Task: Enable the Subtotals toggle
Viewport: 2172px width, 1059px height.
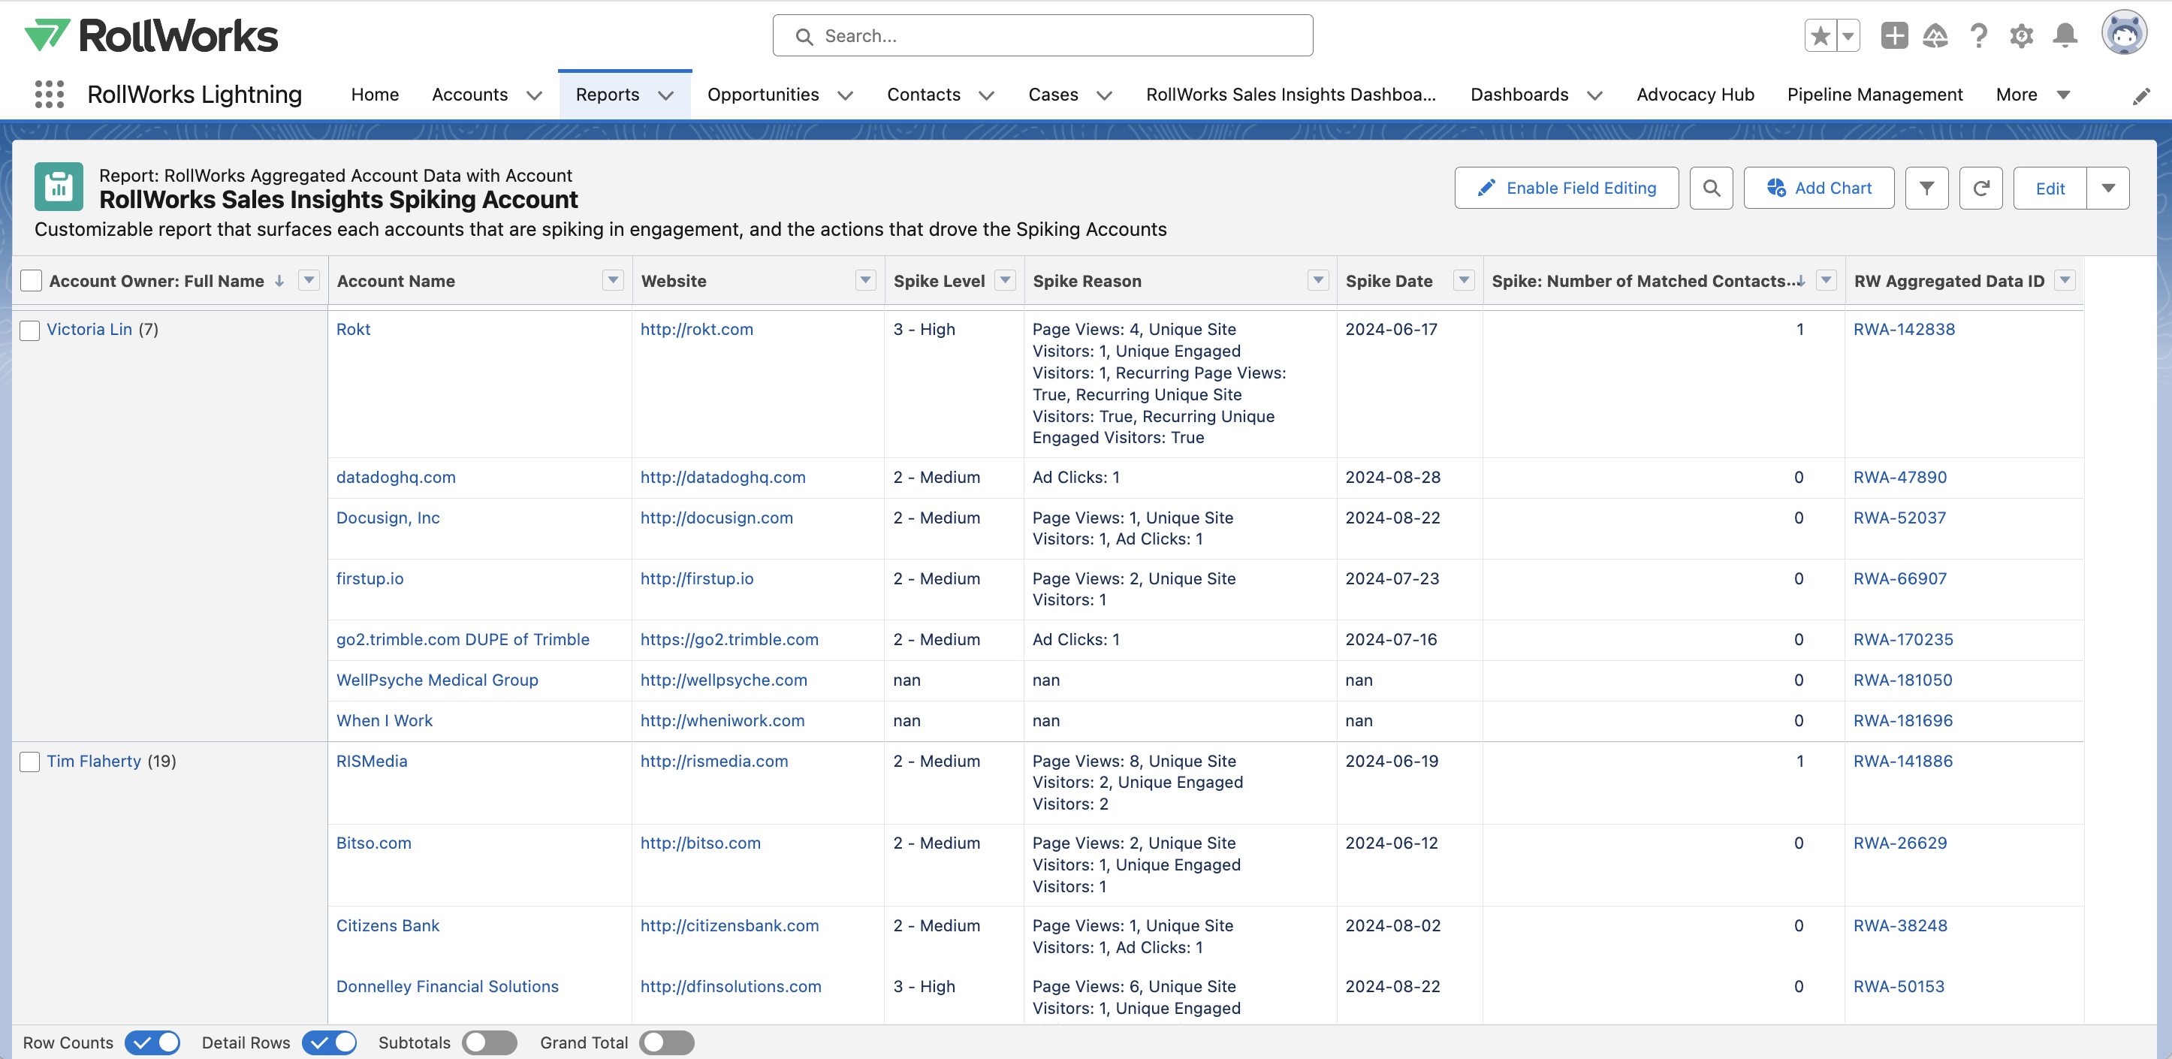Action: pos(489,1043)
